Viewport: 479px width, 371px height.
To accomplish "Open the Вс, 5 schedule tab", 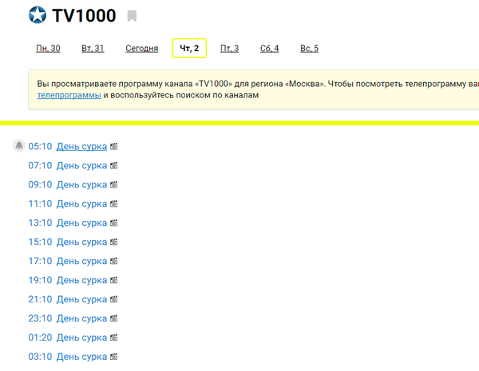I will pos(309,49).
